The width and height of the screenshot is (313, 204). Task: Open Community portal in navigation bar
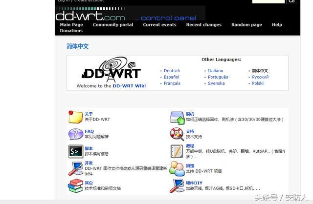pos(113,25)
